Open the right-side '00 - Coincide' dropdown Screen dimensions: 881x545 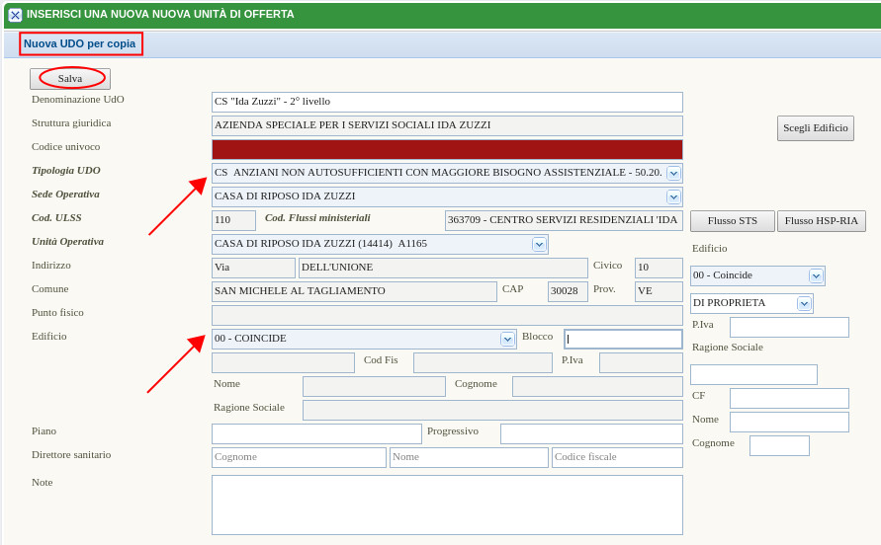tap(816, 275)
